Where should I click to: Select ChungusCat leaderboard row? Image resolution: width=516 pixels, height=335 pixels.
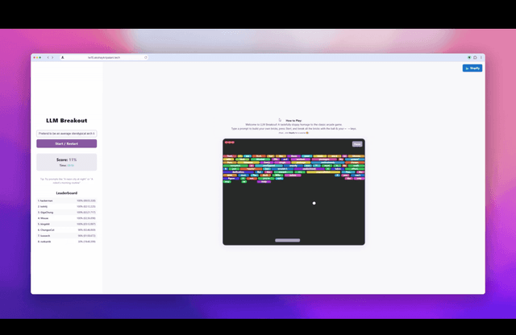66,229
